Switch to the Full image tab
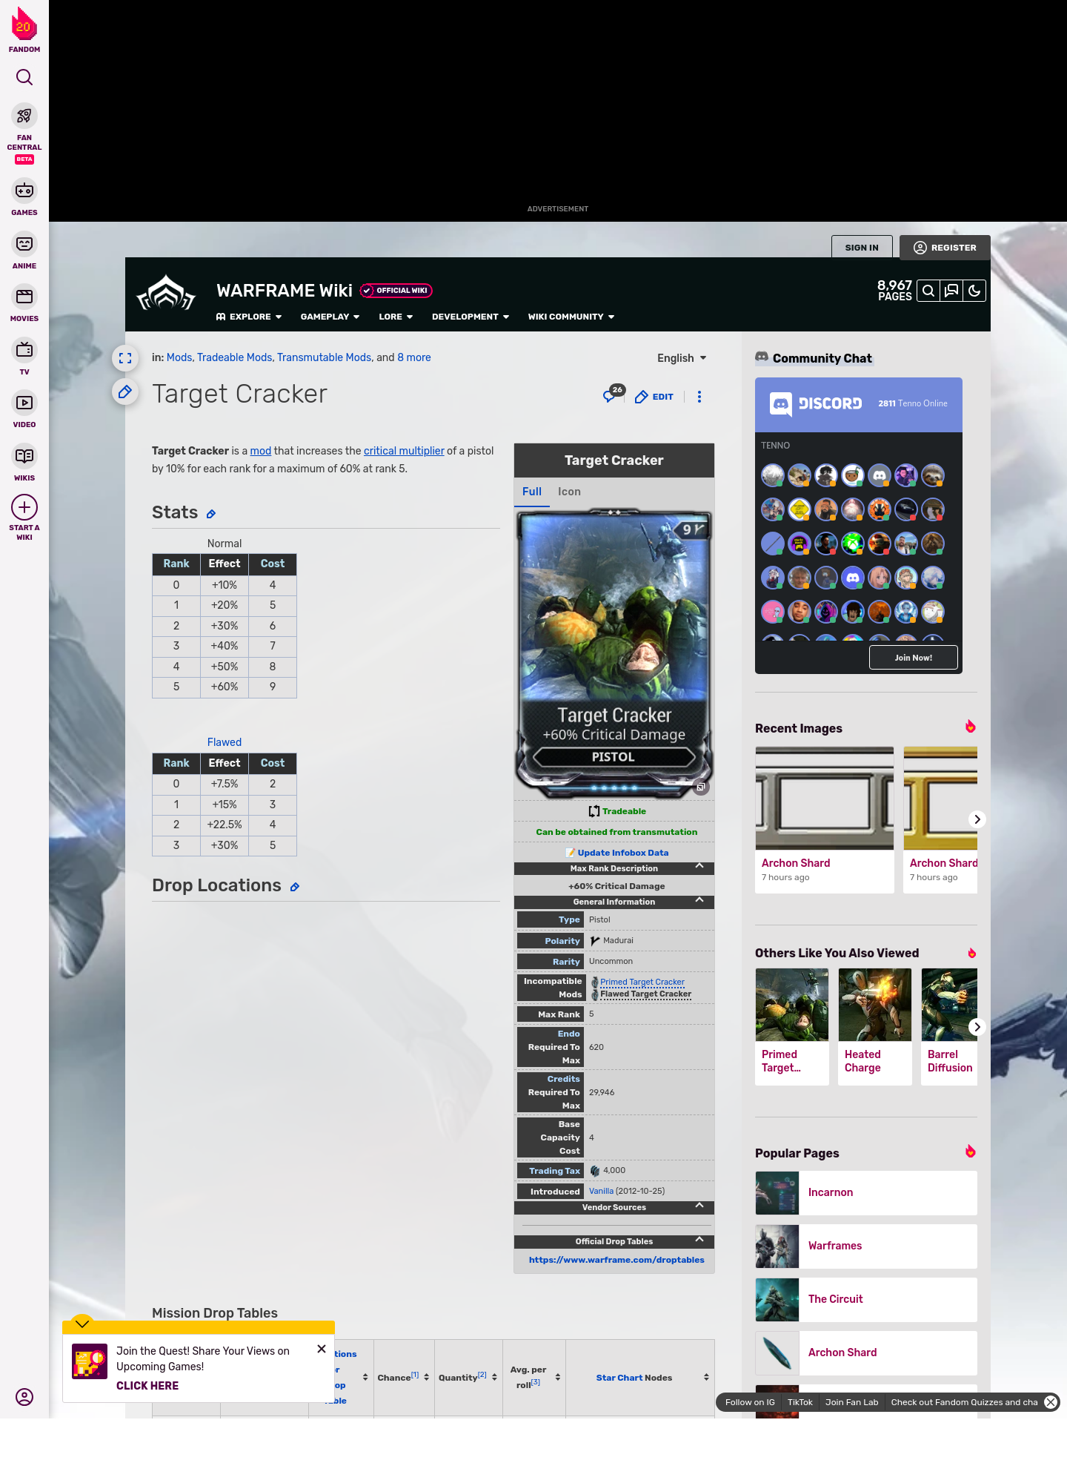Screen dimensions: 1067x1483 (x=532, y=492)
